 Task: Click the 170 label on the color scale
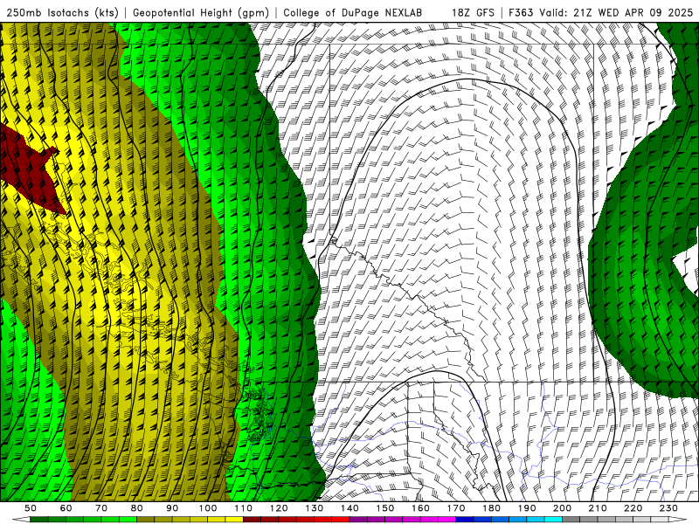456,508
